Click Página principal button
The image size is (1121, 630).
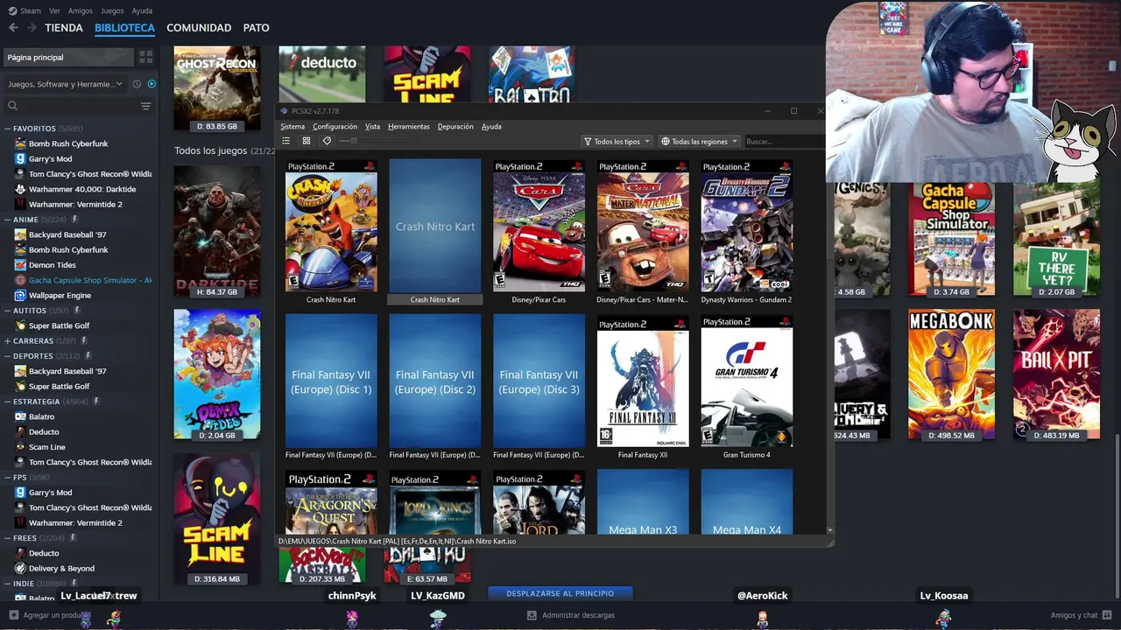click(x=68, y=57)
